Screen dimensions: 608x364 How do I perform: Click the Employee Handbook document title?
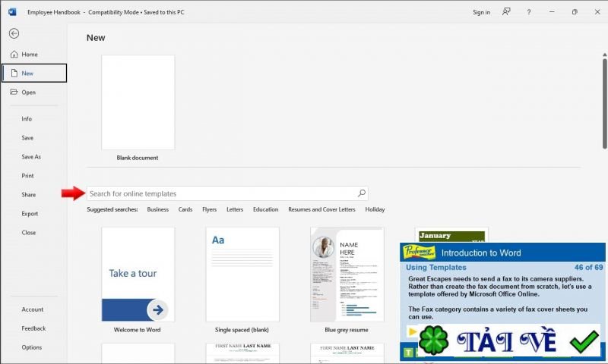(x=54, y=12)
